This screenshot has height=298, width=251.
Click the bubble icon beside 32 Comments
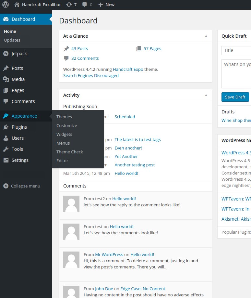pyautogui.click(x=66, y=58)
